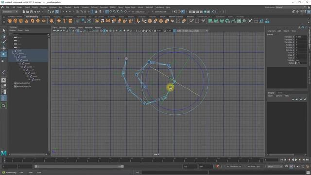The height and width of the screenshot is (175, 311).
Task: Switch to single perspective panel layout
Action: 4,80
